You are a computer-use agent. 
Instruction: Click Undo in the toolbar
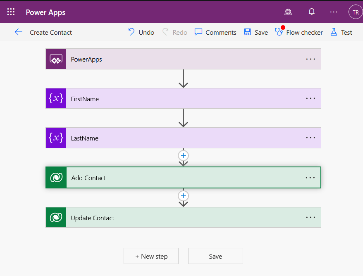pos(141,32)
